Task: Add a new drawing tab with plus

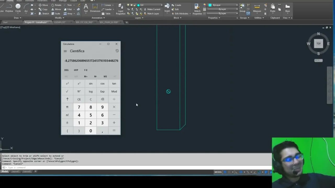Action: coord(127,22)
